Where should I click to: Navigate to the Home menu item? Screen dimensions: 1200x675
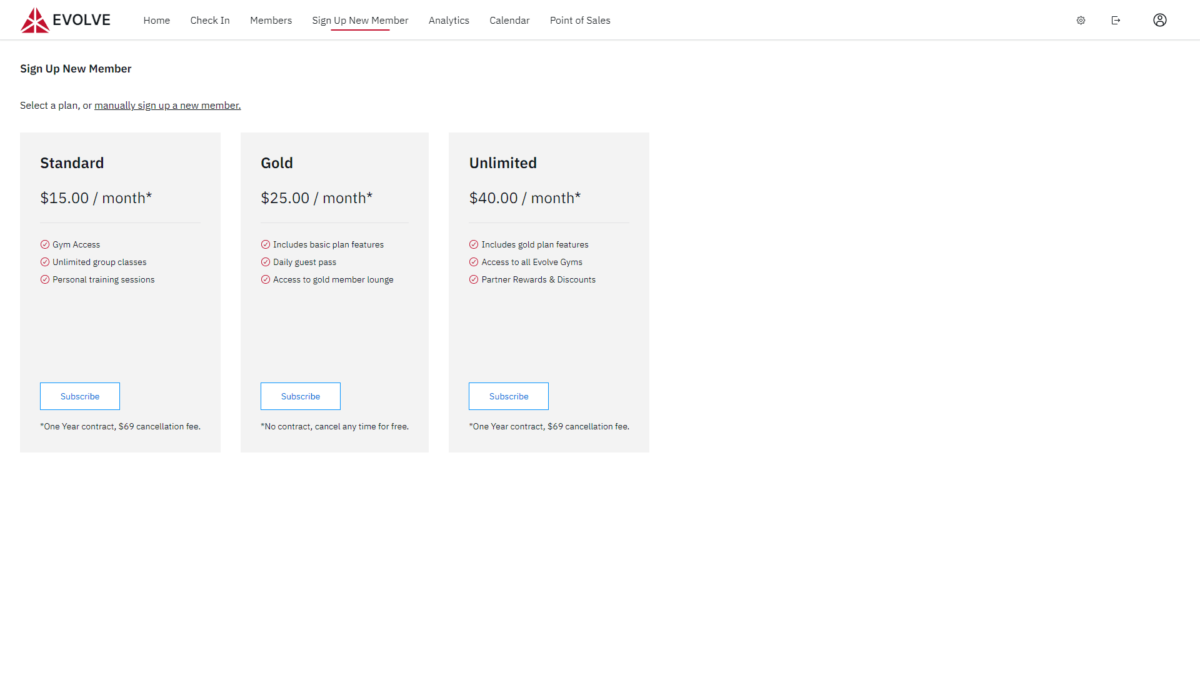click(x=156, y=20)
